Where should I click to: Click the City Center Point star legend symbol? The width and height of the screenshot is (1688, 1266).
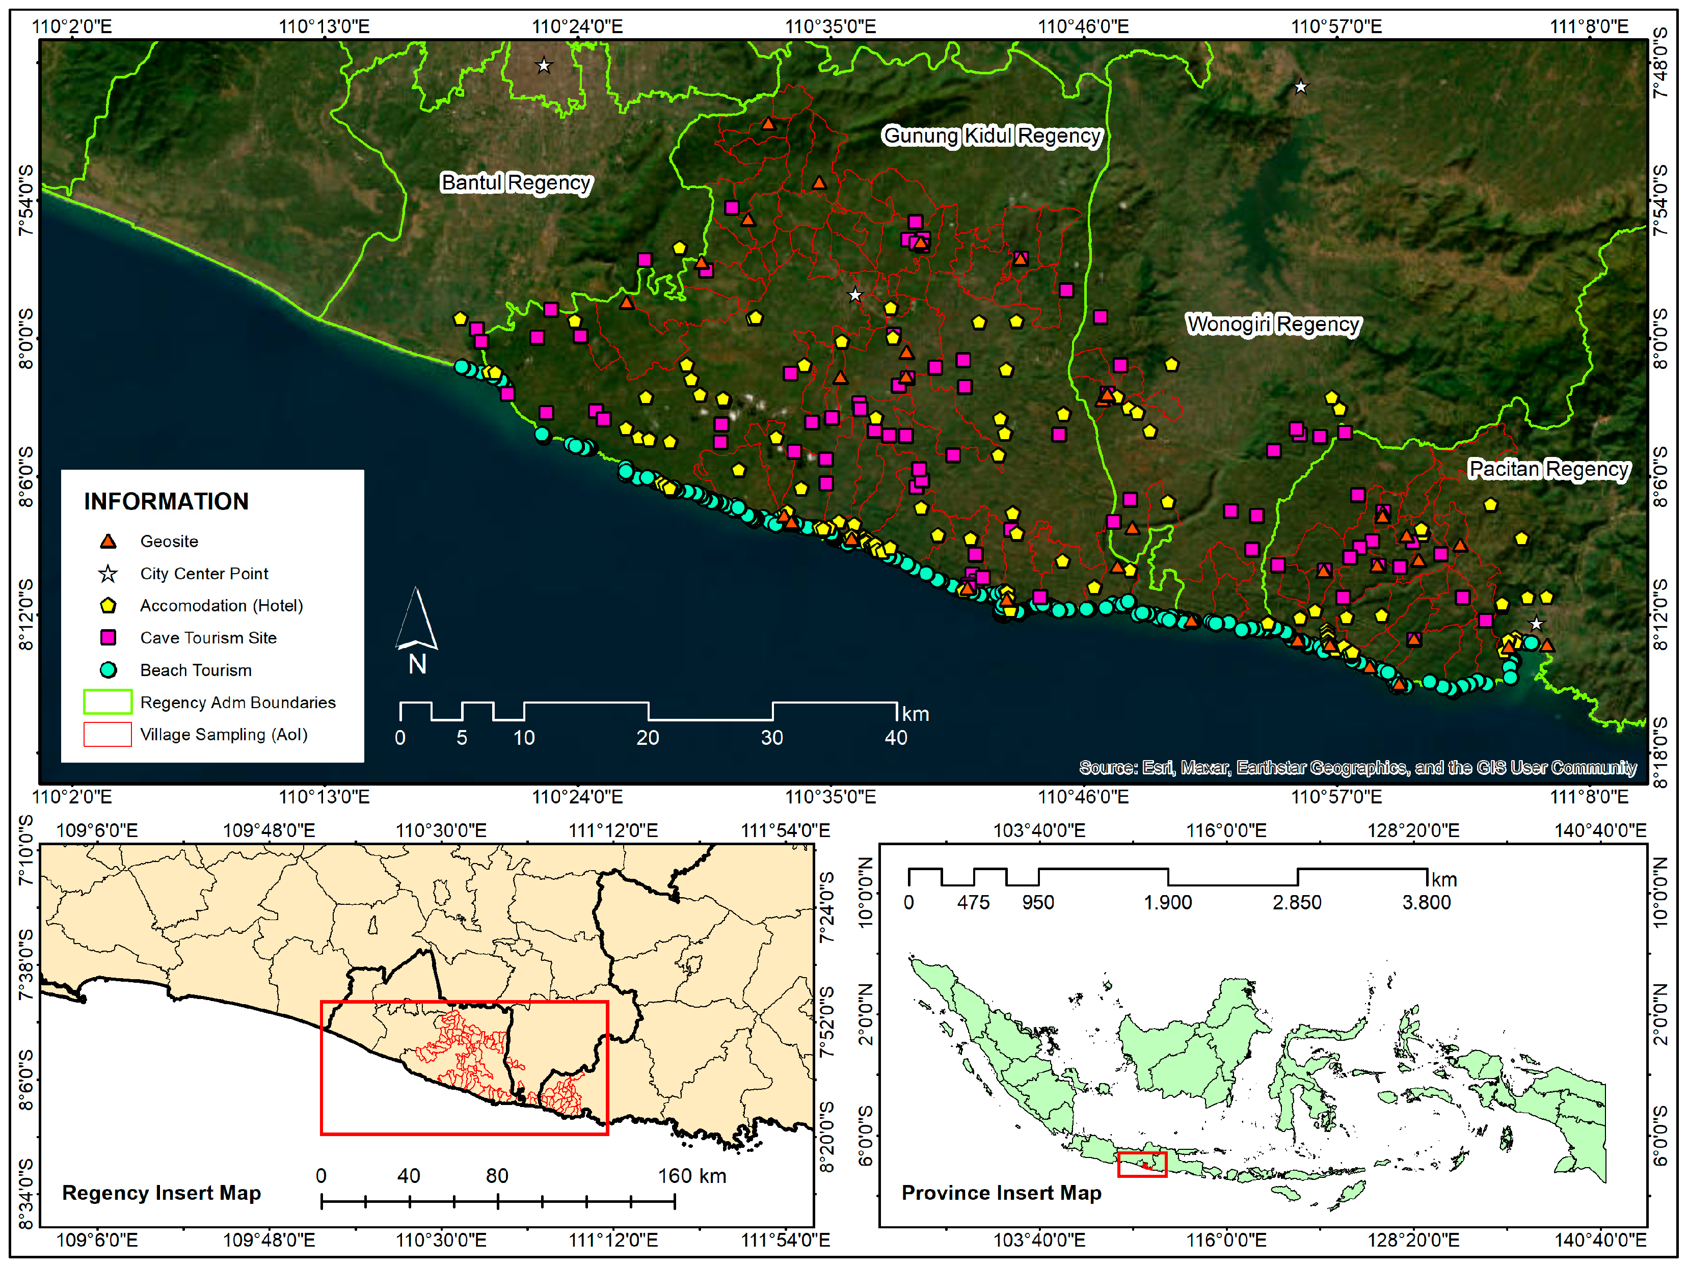pos(109,573)
